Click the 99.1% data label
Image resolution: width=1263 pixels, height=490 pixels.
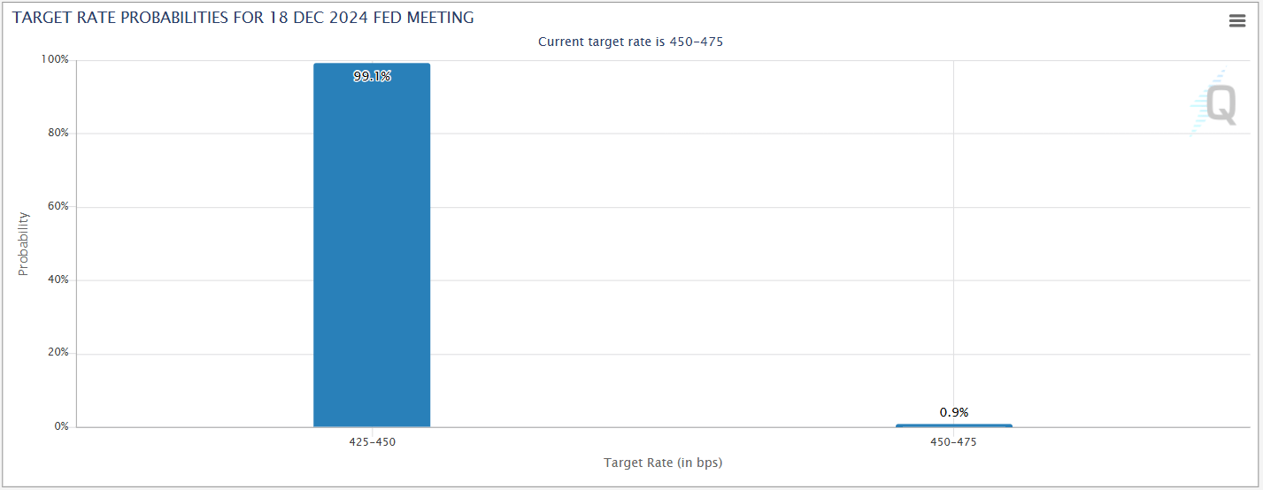(x=372, y=76)
